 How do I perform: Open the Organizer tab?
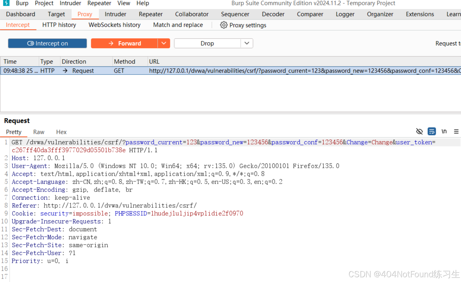tap(380, 14)
